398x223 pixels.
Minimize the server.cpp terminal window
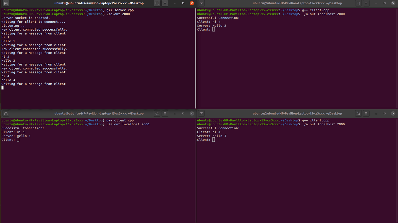pyautogui.click(x=174, y=3)
